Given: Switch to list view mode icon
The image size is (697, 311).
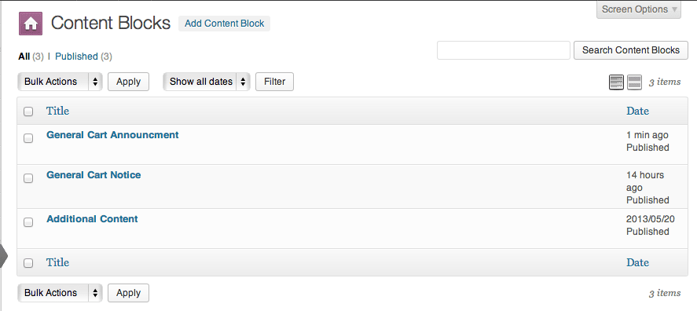Looking at the screenshot, I should [616, 82].
